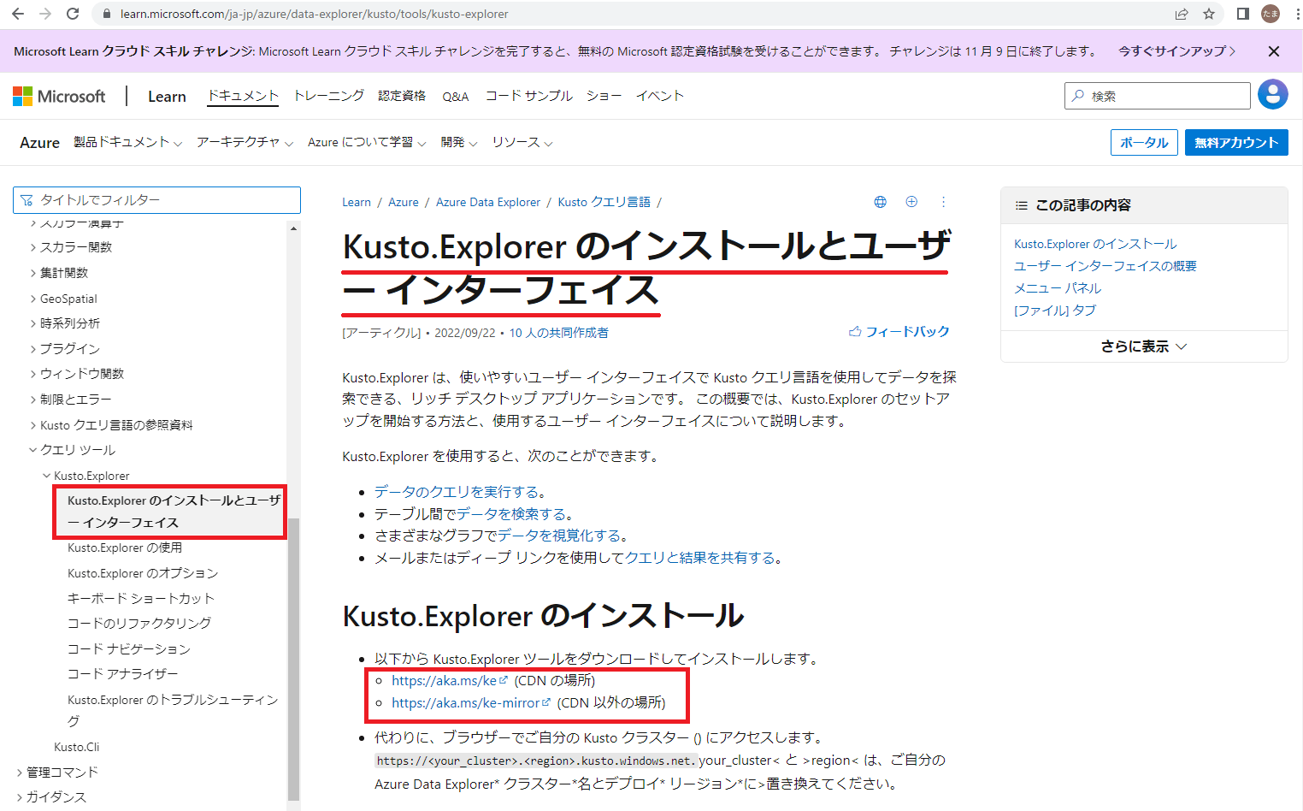Open the イベント tab
Screen dimensions: 1303x811
pyautogui.click(x=660, y=96)
